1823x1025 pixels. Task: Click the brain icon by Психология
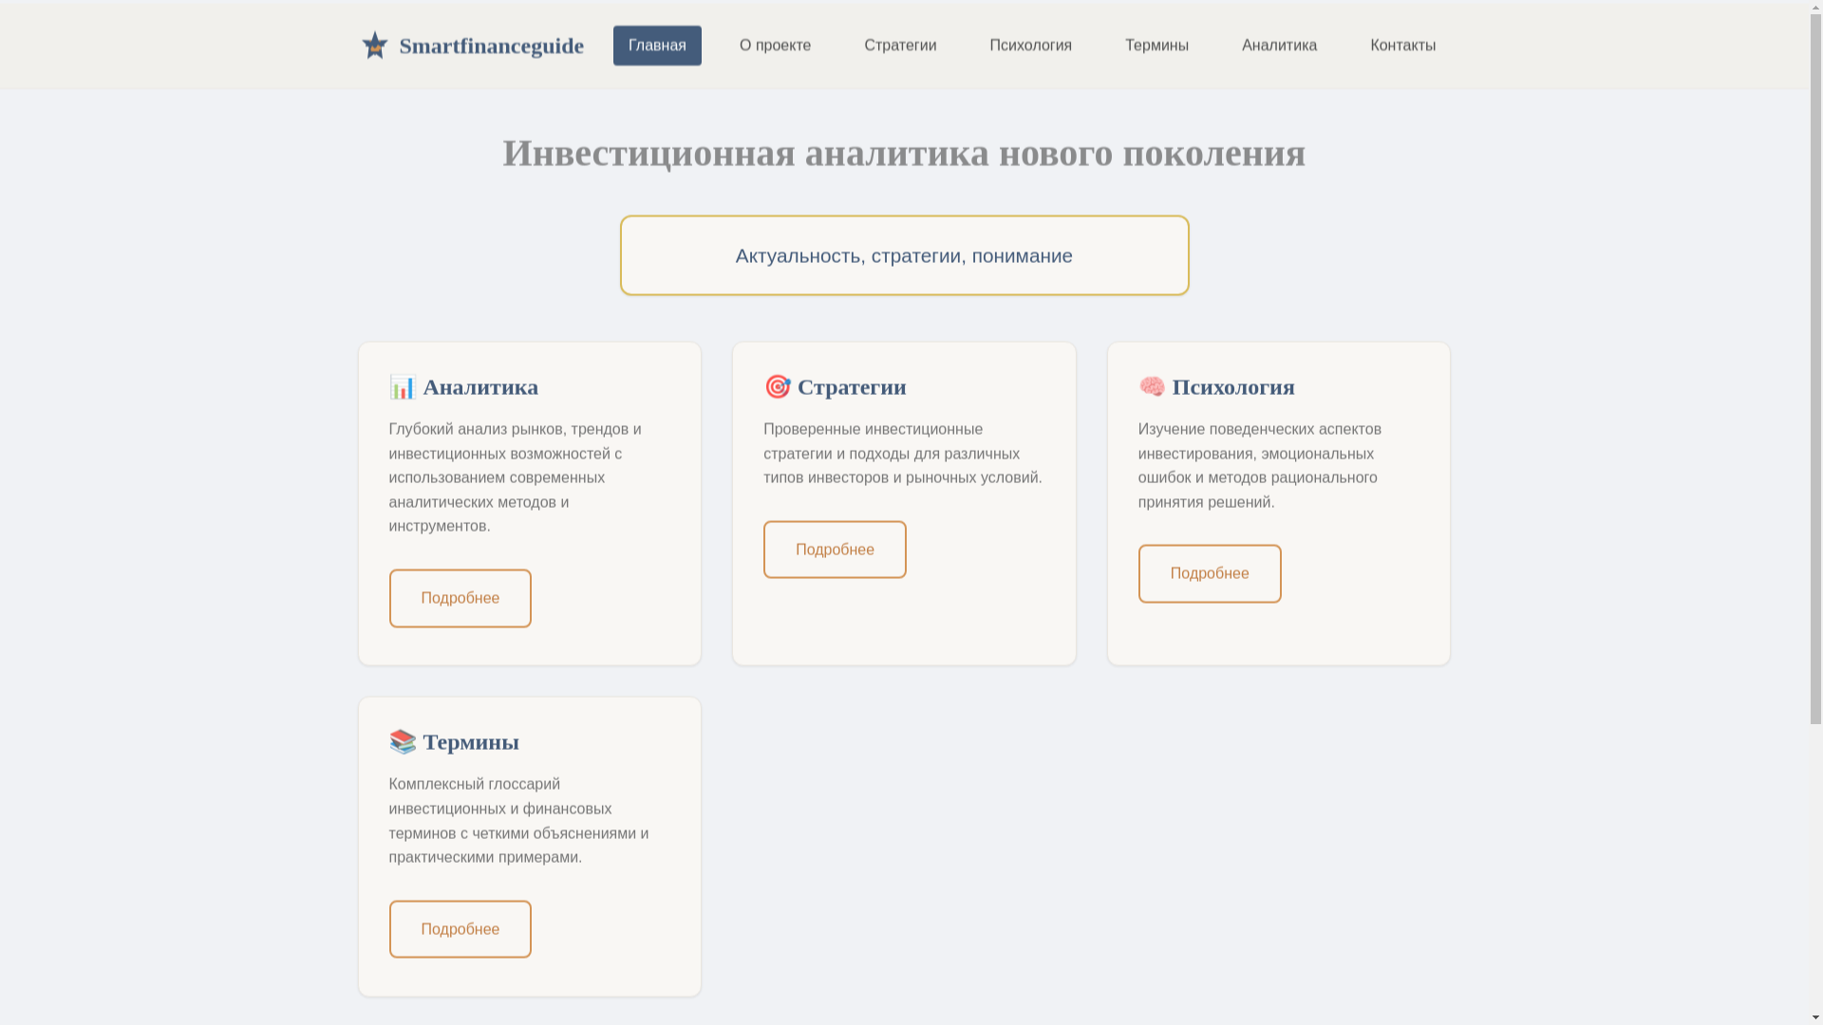point(1152,386)
